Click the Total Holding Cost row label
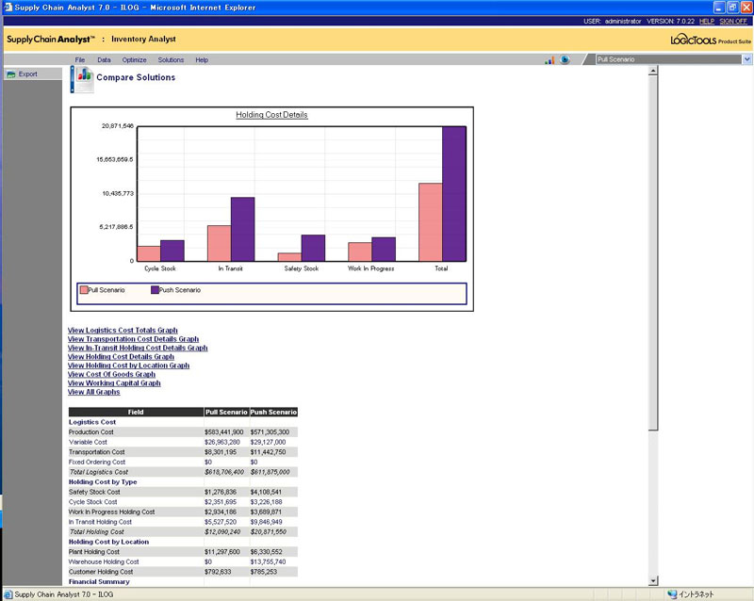The image size is (754, 601). click(x=97, y=532)
